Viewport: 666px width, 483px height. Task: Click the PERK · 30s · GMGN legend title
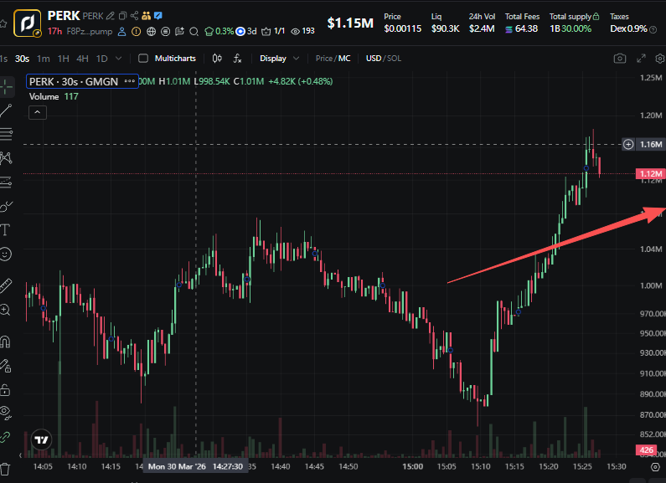pos(74,81)
